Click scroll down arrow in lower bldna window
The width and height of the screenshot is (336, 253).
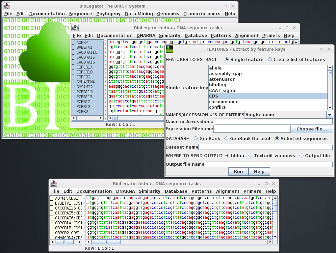[x=275, y=237]
